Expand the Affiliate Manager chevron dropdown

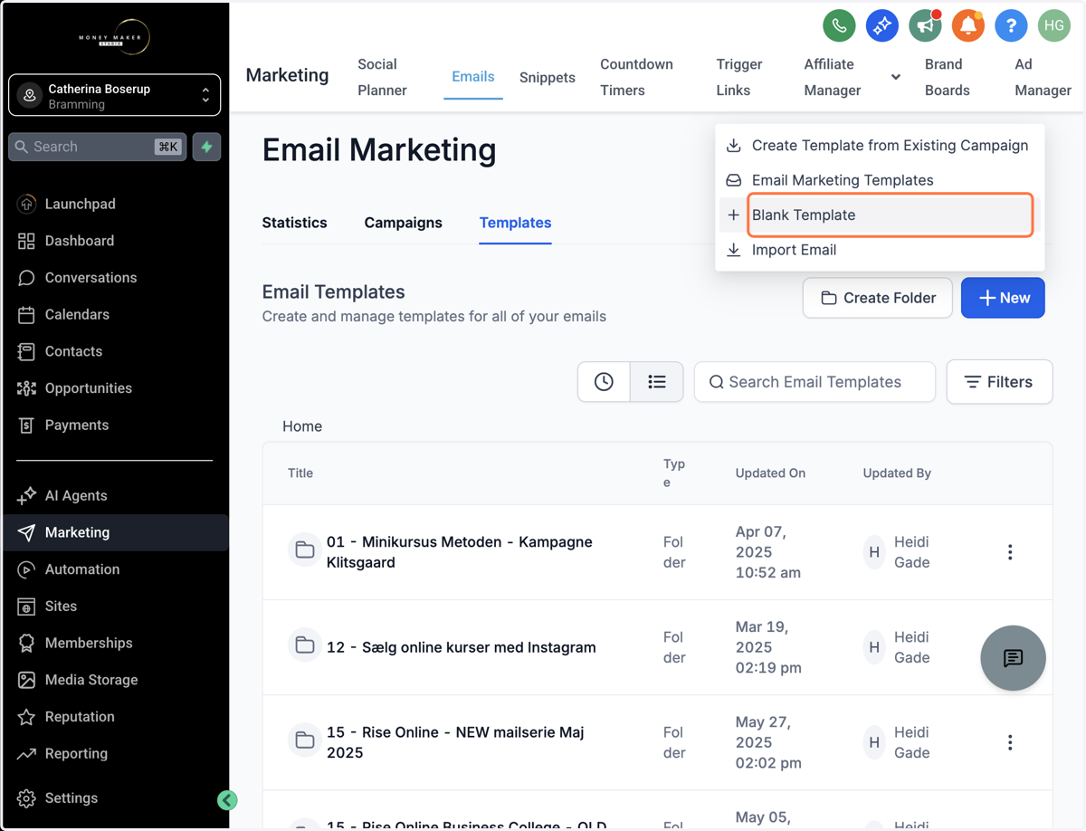[895, 77]
